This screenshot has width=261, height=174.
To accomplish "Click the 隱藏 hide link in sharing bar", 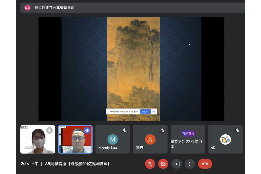I will (x=154, y=112).
